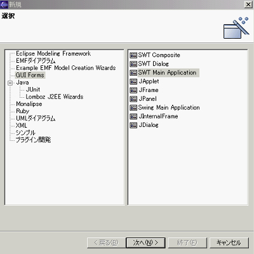Select the JInternalFrame form icon
The image size is (254, 254).
pyautogui.click(x=133, y=116)
